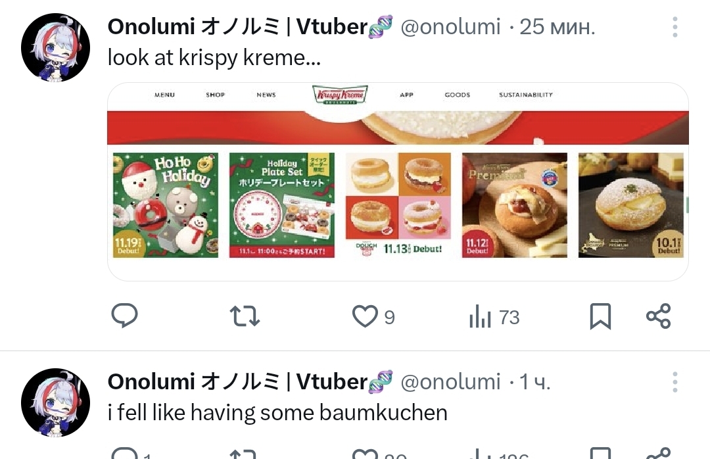Open the Krispy Kreme screenshot image
710x459 pixels.
point(398,181)
